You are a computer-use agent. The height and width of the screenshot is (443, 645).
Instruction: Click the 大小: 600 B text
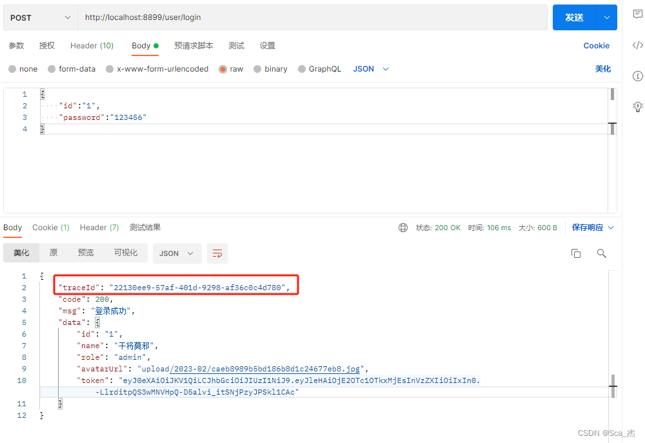(x=538, y=228)
